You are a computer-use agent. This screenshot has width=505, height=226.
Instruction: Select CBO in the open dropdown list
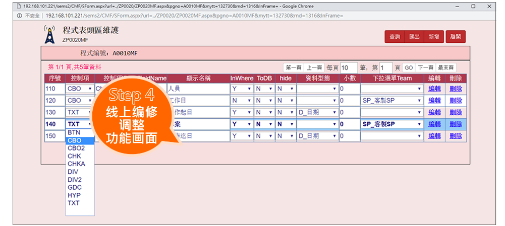click(80, 141)
